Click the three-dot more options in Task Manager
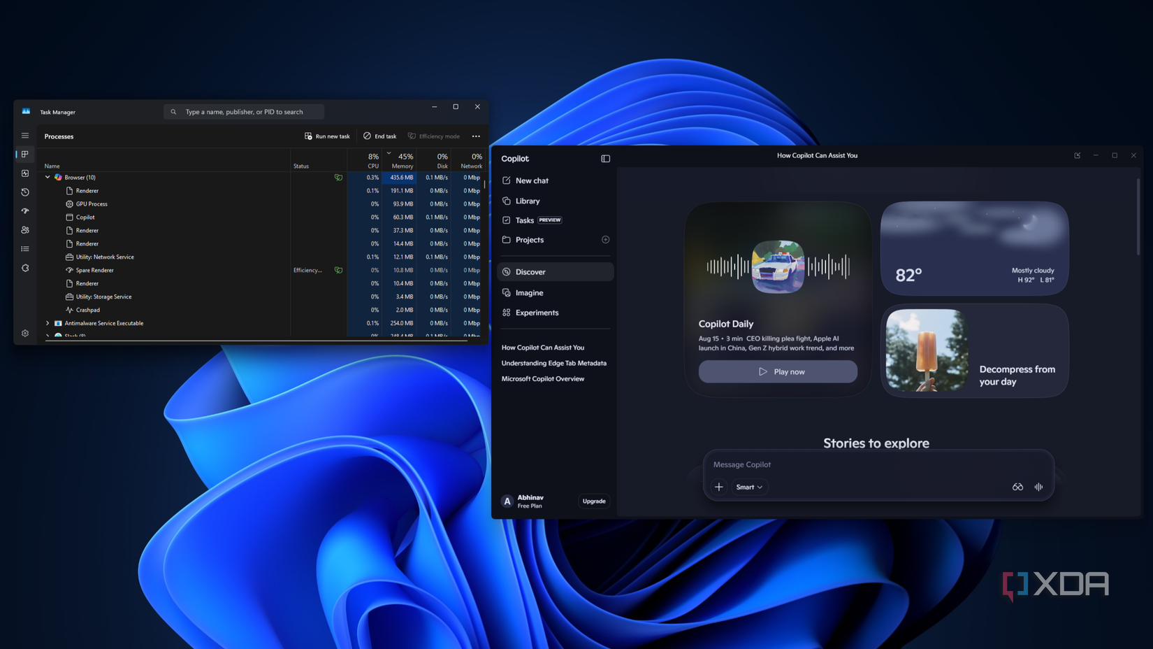The width and height of the screenshot is (1153, 649). tap(476, 136)
